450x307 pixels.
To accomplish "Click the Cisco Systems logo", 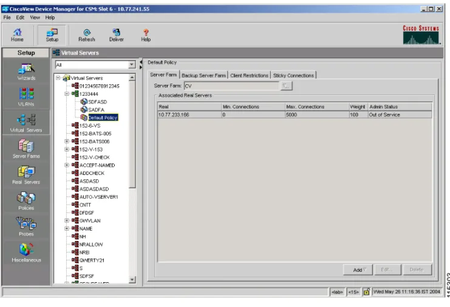I will point(421,35).
